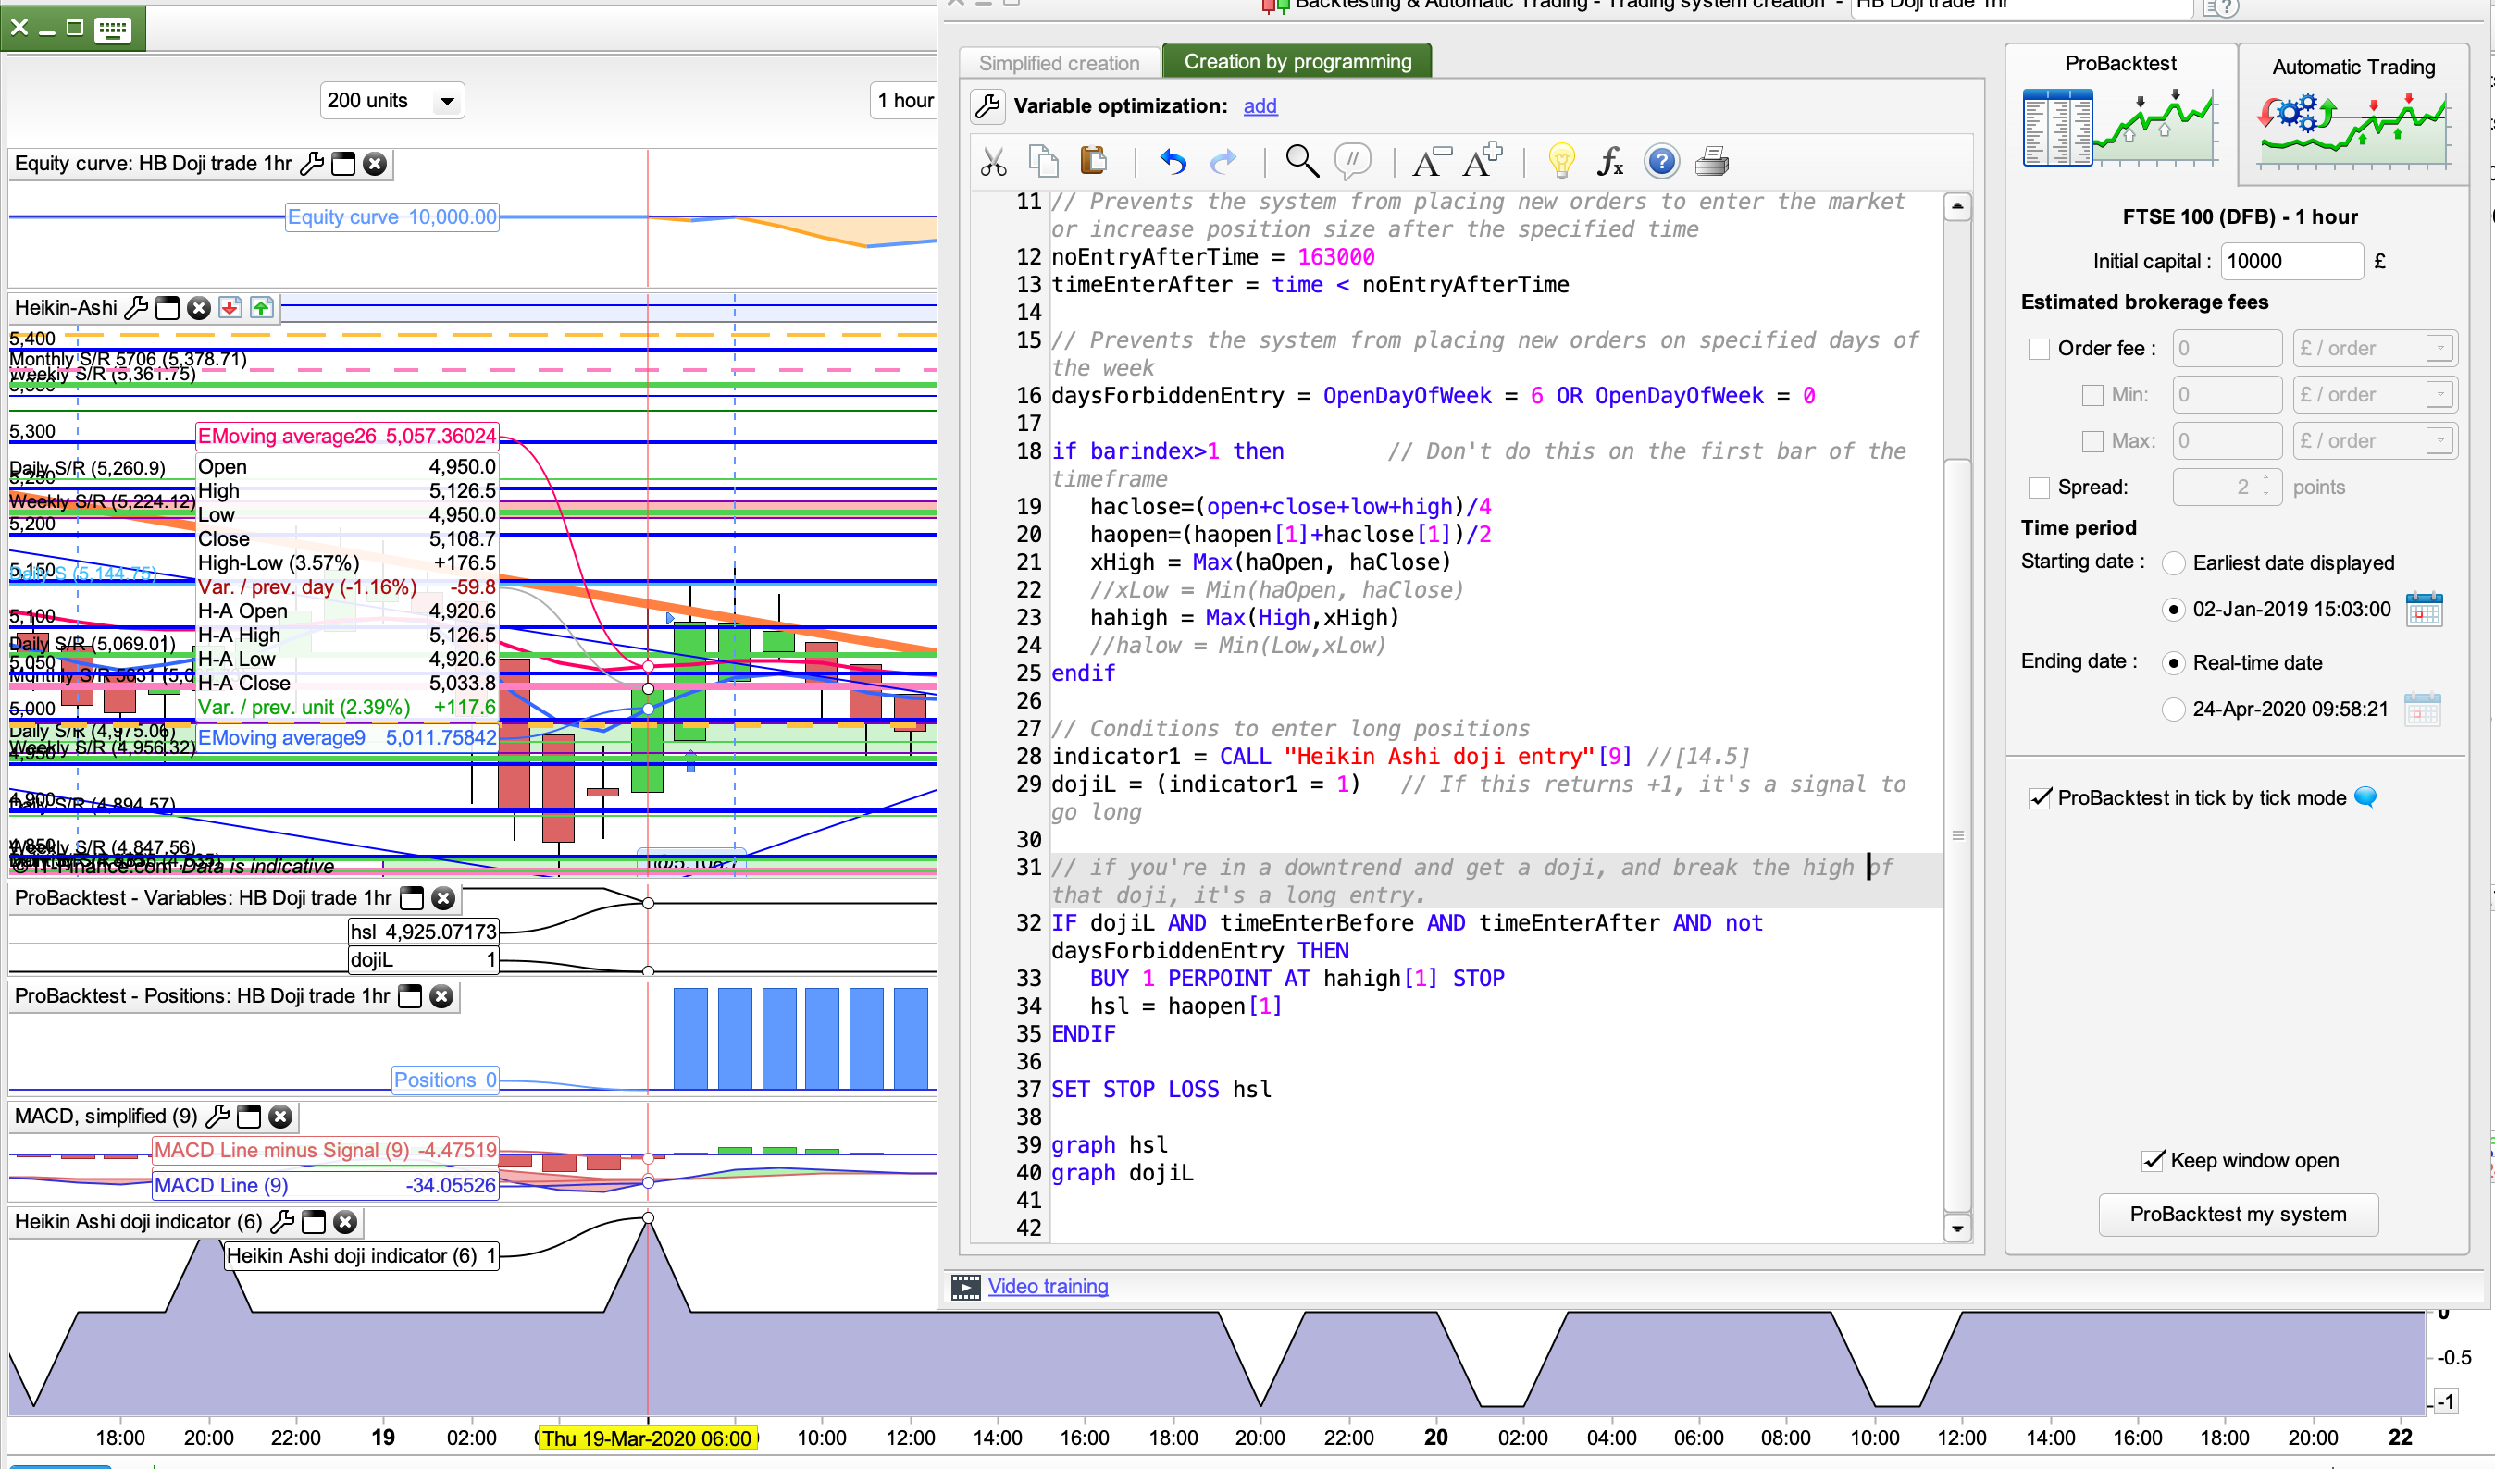Click the Print icon in code toolbar
The height and width of the screenshot is (1469, 2495).
point(1712,161)
